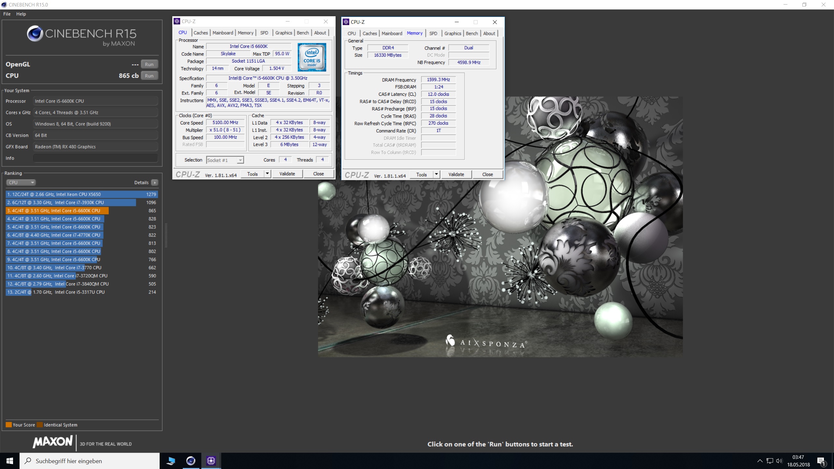Open Caches tab in right CPU-Z
Image resolution: width=834 pixels, height=469 pixels.
point(370,34)
